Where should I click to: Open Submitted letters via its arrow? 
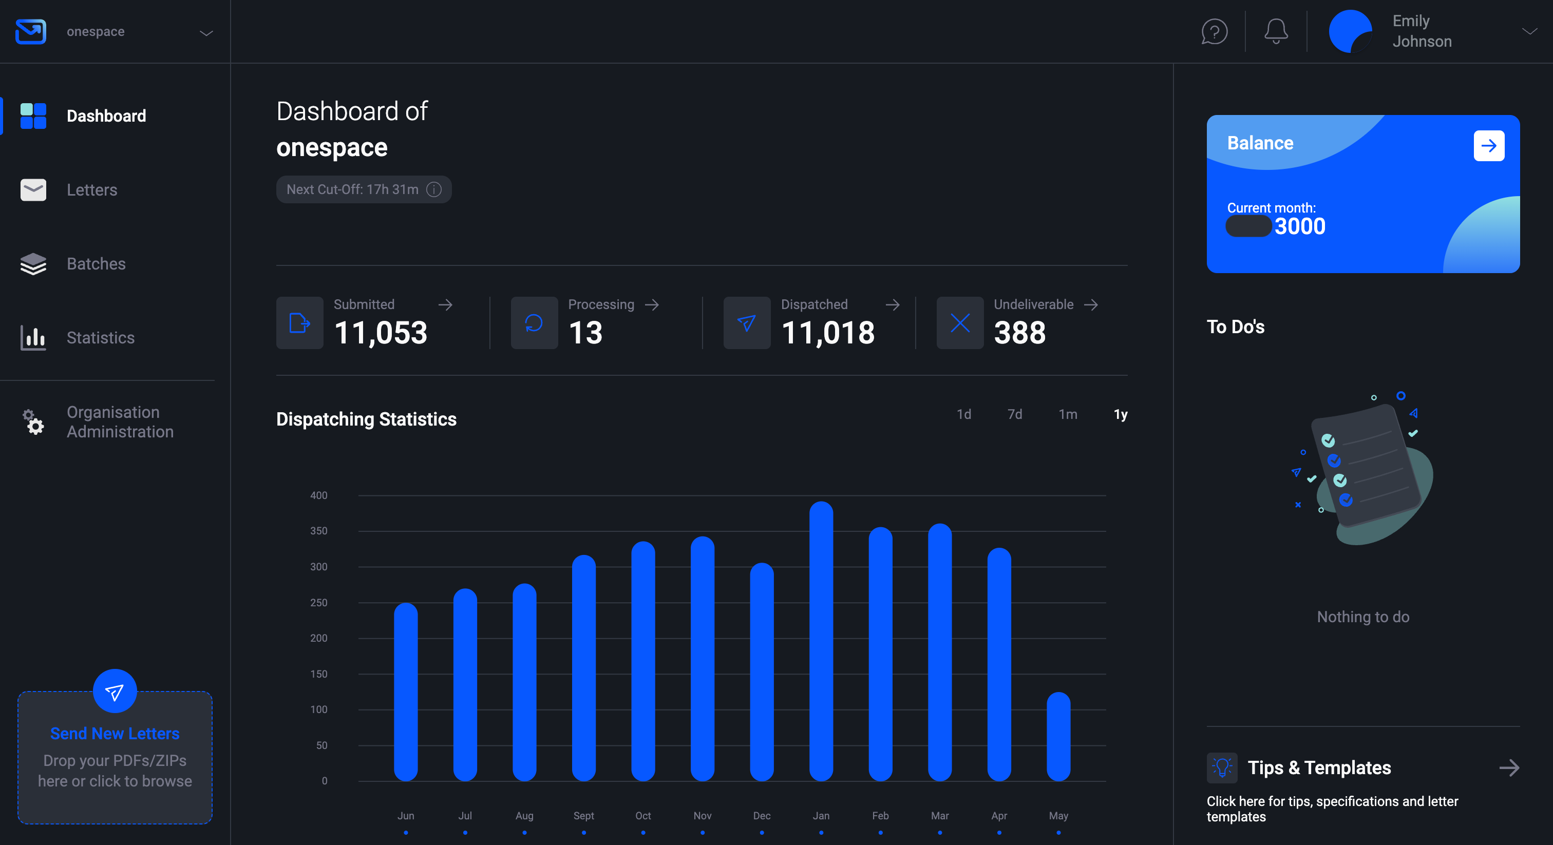tap(446, 305)
